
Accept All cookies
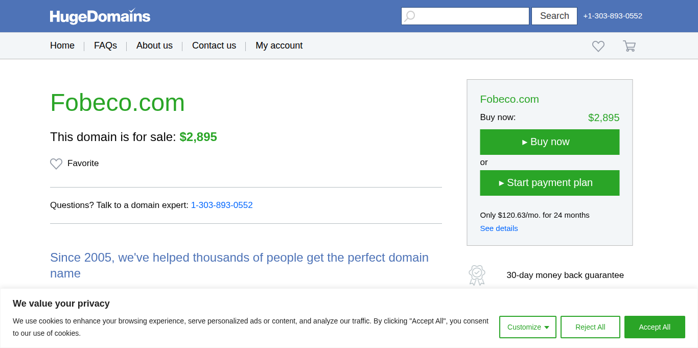point(655,327)
